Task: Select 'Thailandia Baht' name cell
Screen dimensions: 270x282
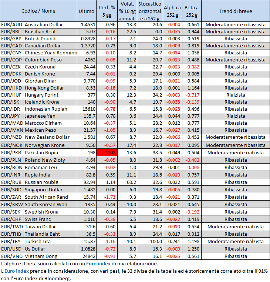Action: coord(51,234)
